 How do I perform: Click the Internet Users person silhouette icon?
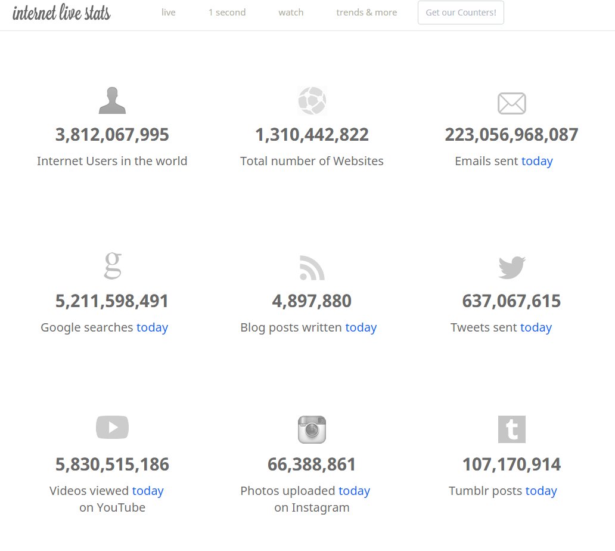pos(112,101)
